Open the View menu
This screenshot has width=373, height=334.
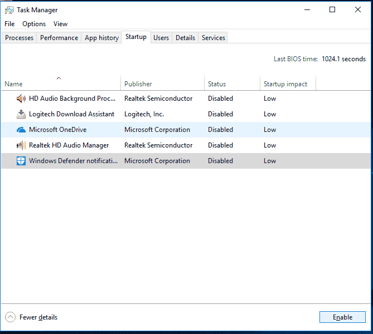coord(60,24)
